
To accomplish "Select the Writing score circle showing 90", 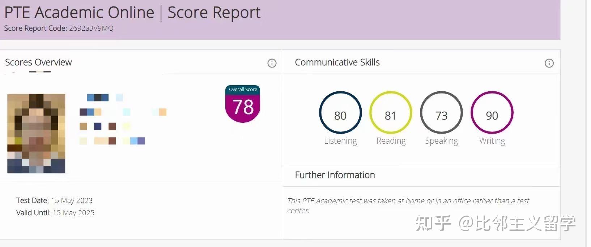I will 492,112.
